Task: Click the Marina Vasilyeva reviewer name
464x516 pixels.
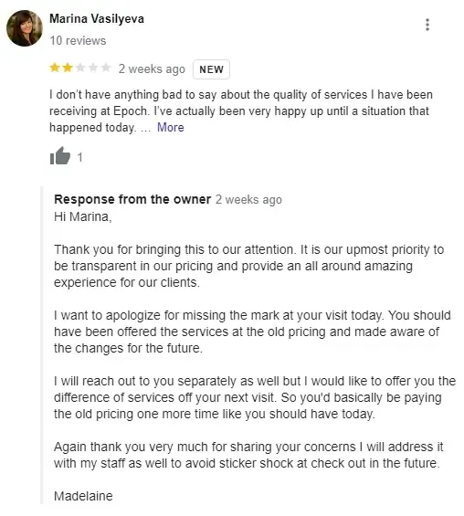Action: 97,19
